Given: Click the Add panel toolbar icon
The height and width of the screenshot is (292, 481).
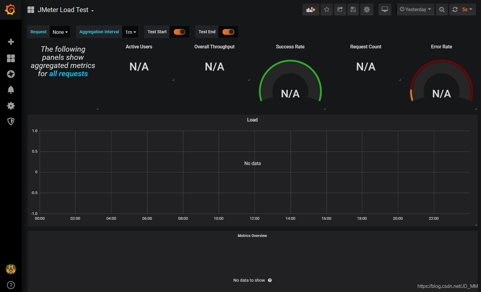Looking at the screenshot, I should [x=311, y=10].
